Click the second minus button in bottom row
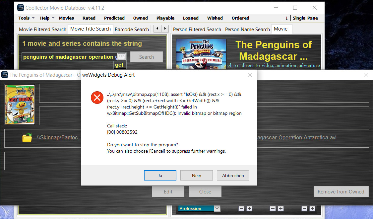Viewport: 373px width, 219px height. point(273,208)
